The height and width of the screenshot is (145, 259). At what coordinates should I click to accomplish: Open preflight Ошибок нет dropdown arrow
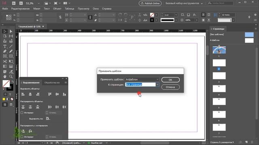pyautogui.click(x=106, y=143)
